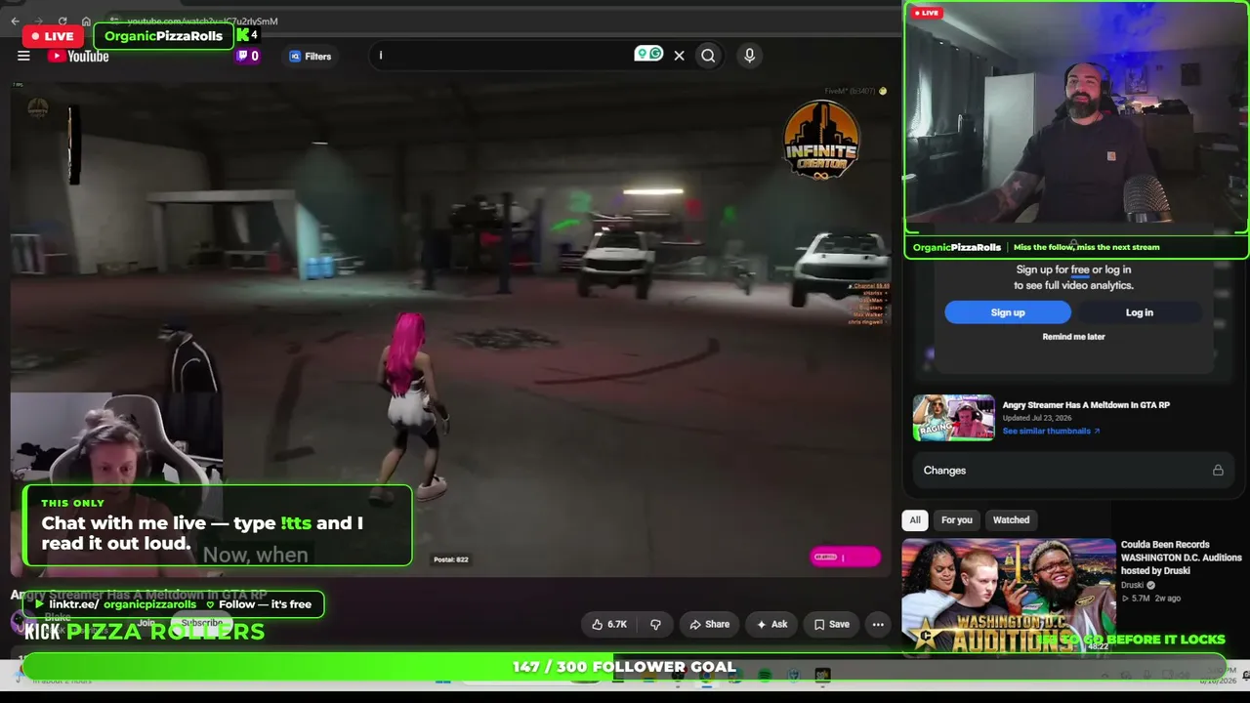Select the All filter chip

click(915, 520)
